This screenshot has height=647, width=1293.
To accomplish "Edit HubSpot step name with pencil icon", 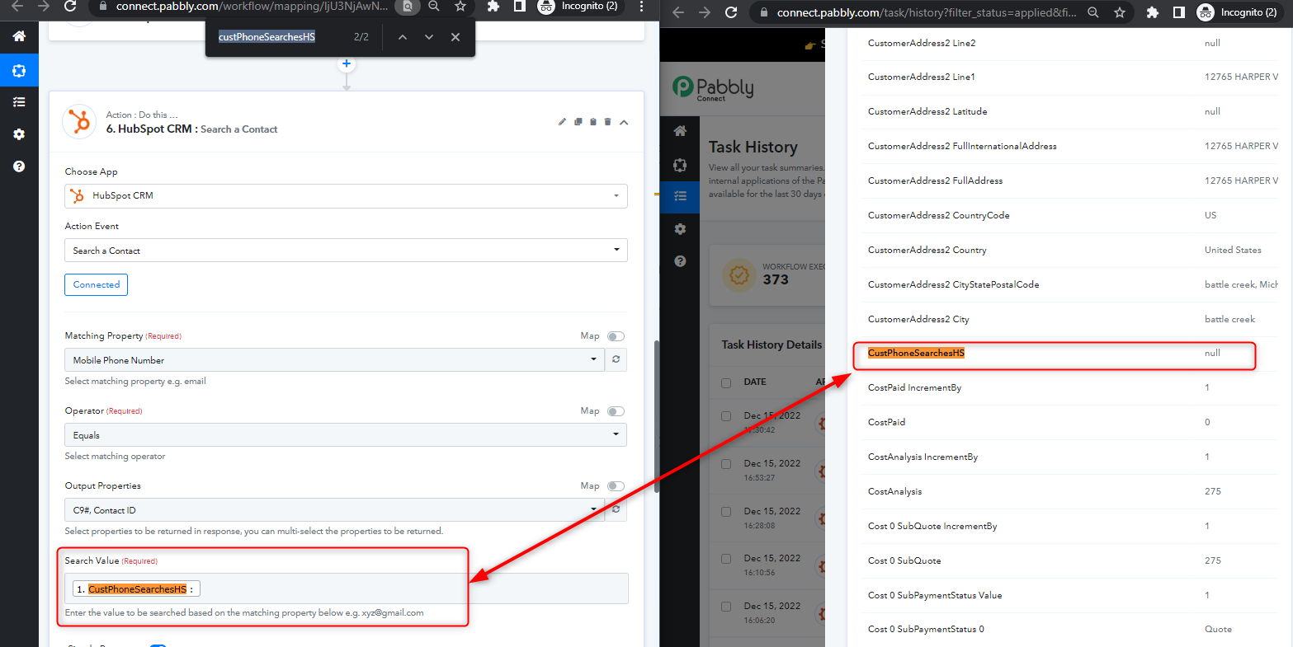I will coord(563,122).
